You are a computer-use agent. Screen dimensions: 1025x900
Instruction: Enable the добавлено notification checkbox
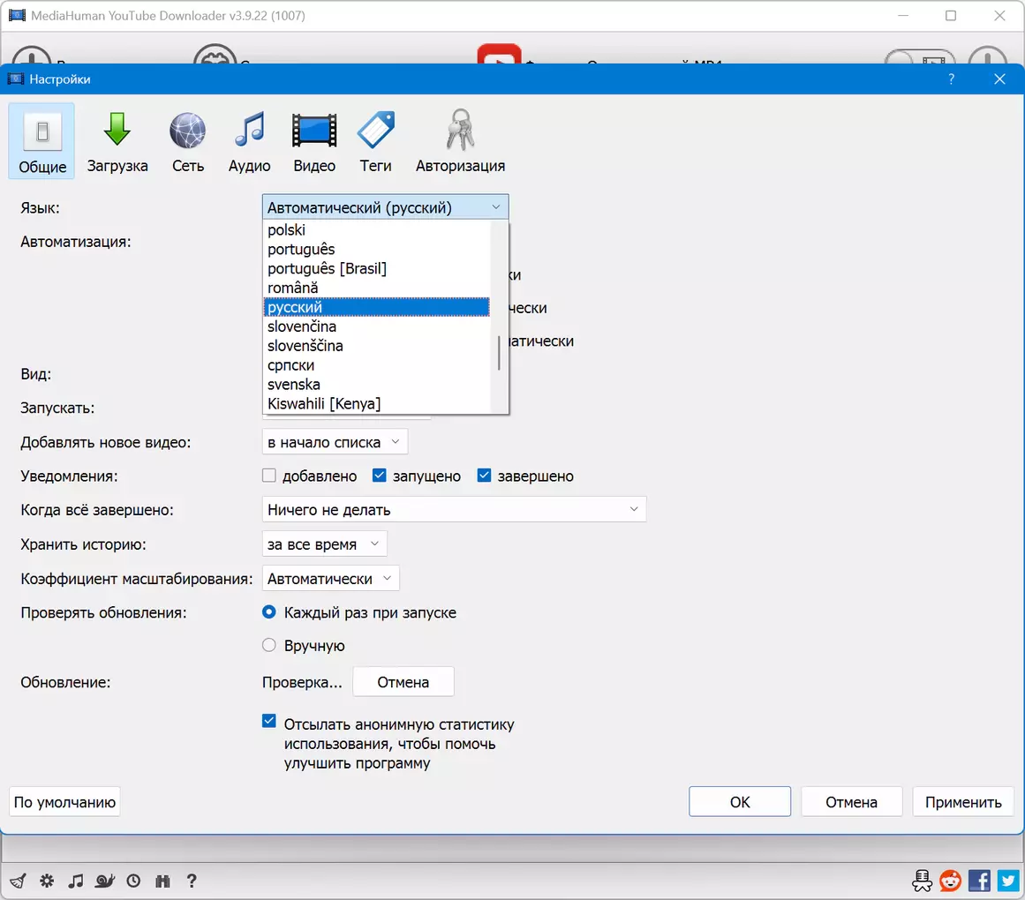(x=268, y=476)
